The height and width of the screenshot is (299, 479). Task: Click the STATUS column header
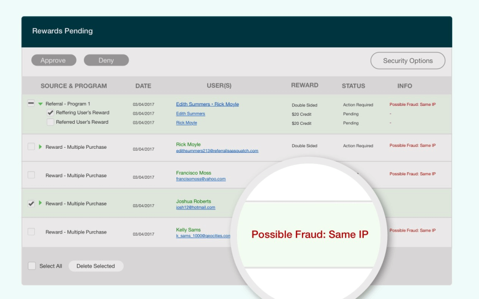pos(353,86)
